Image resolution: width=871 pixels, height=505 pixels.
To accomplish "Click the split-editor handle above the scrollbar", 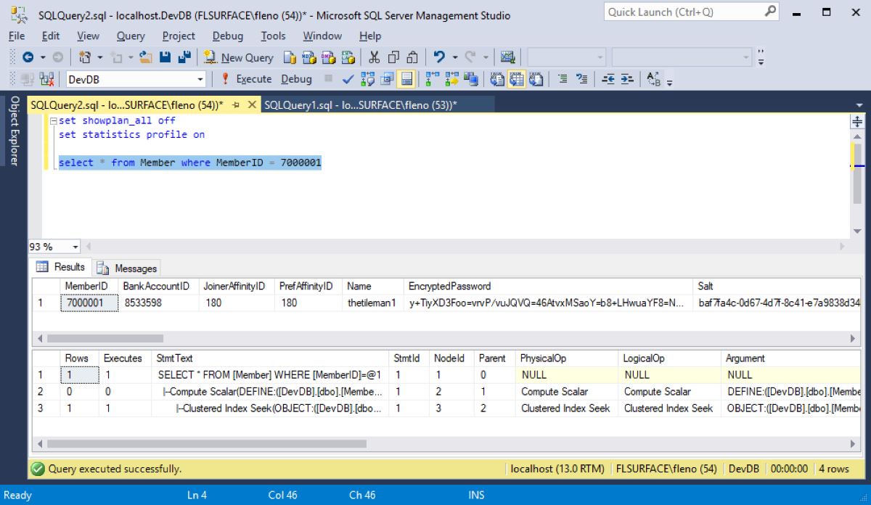I will pyautogui.click(x=857, y=121).
